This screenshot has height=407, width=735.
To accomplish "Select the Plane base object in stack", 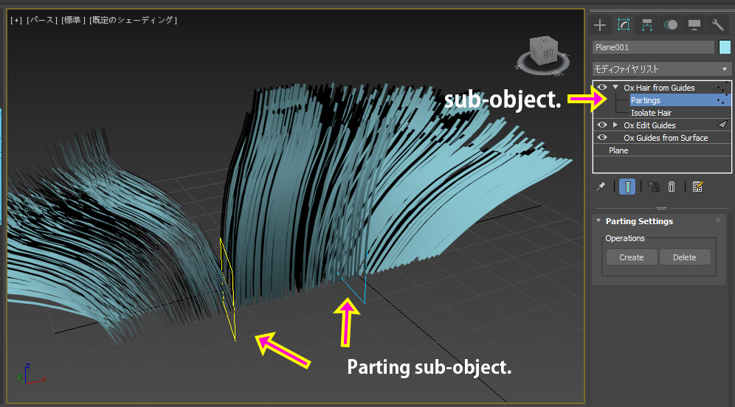I will pyautogui.click(x=618, y=150).
